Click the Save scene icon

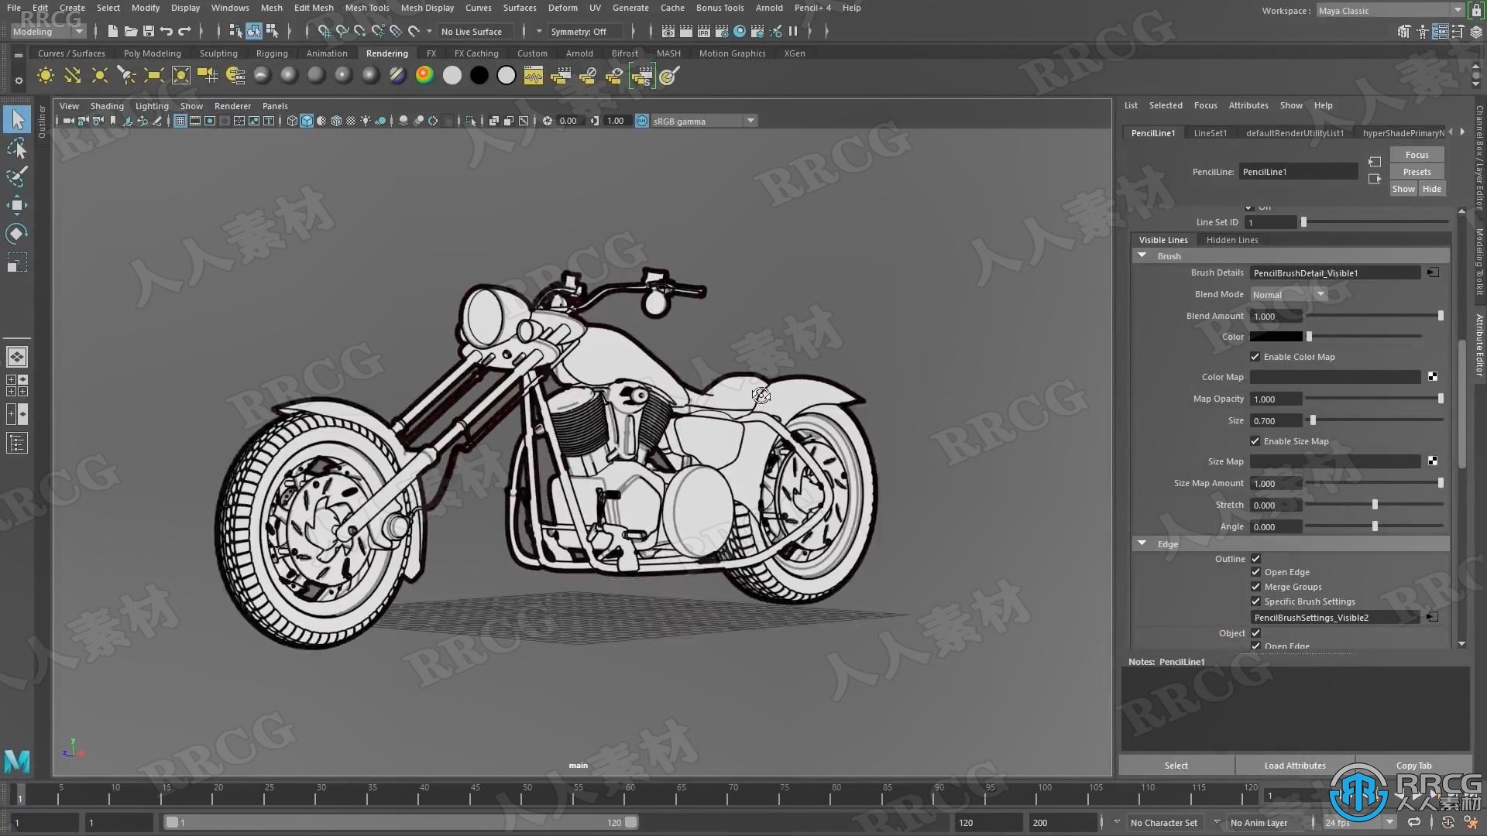(148, 31)
